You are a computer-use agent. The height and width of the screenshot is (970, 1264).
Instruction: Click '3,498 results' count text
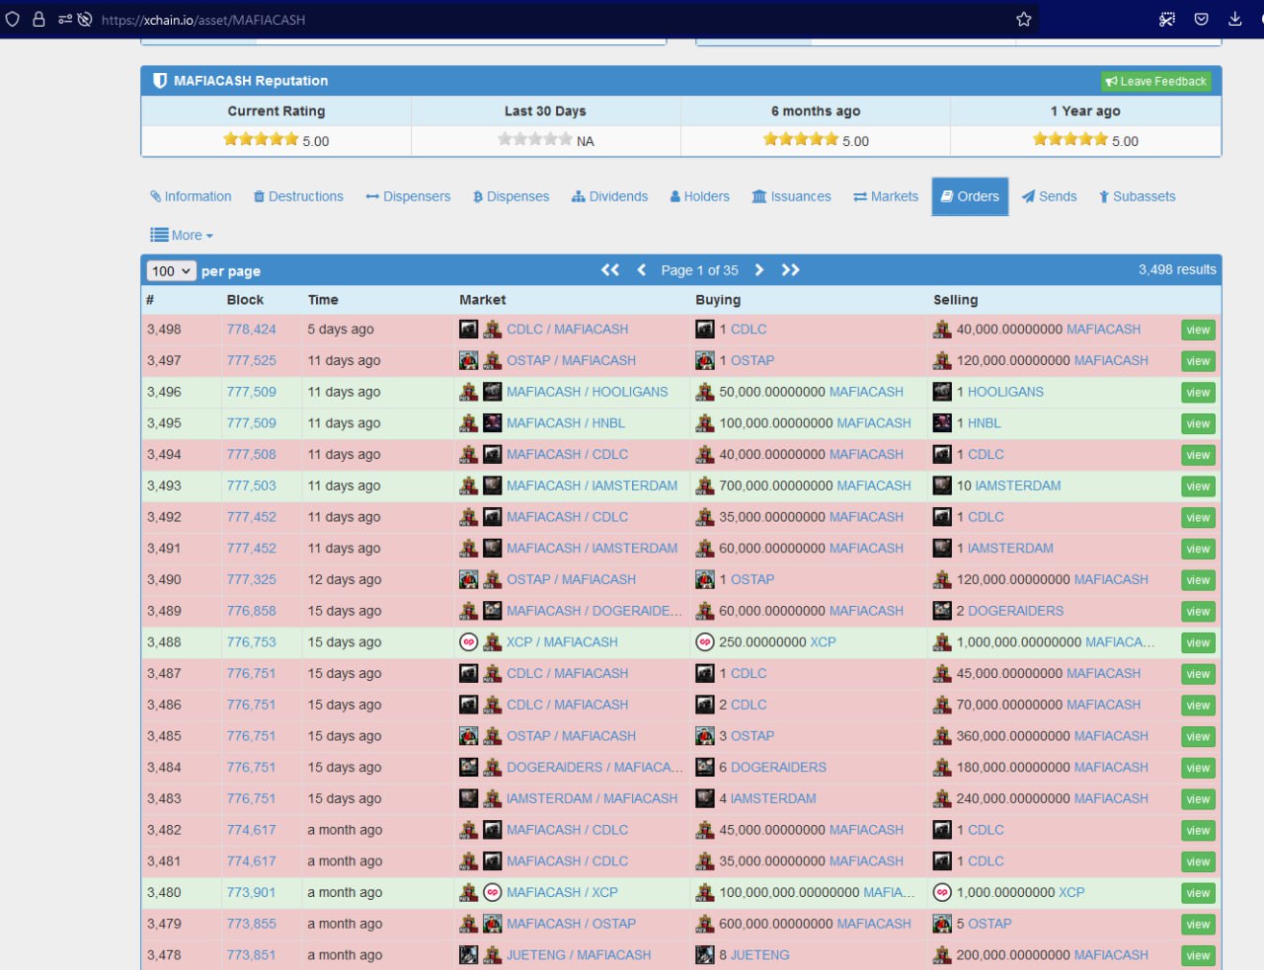[1177, 269]
